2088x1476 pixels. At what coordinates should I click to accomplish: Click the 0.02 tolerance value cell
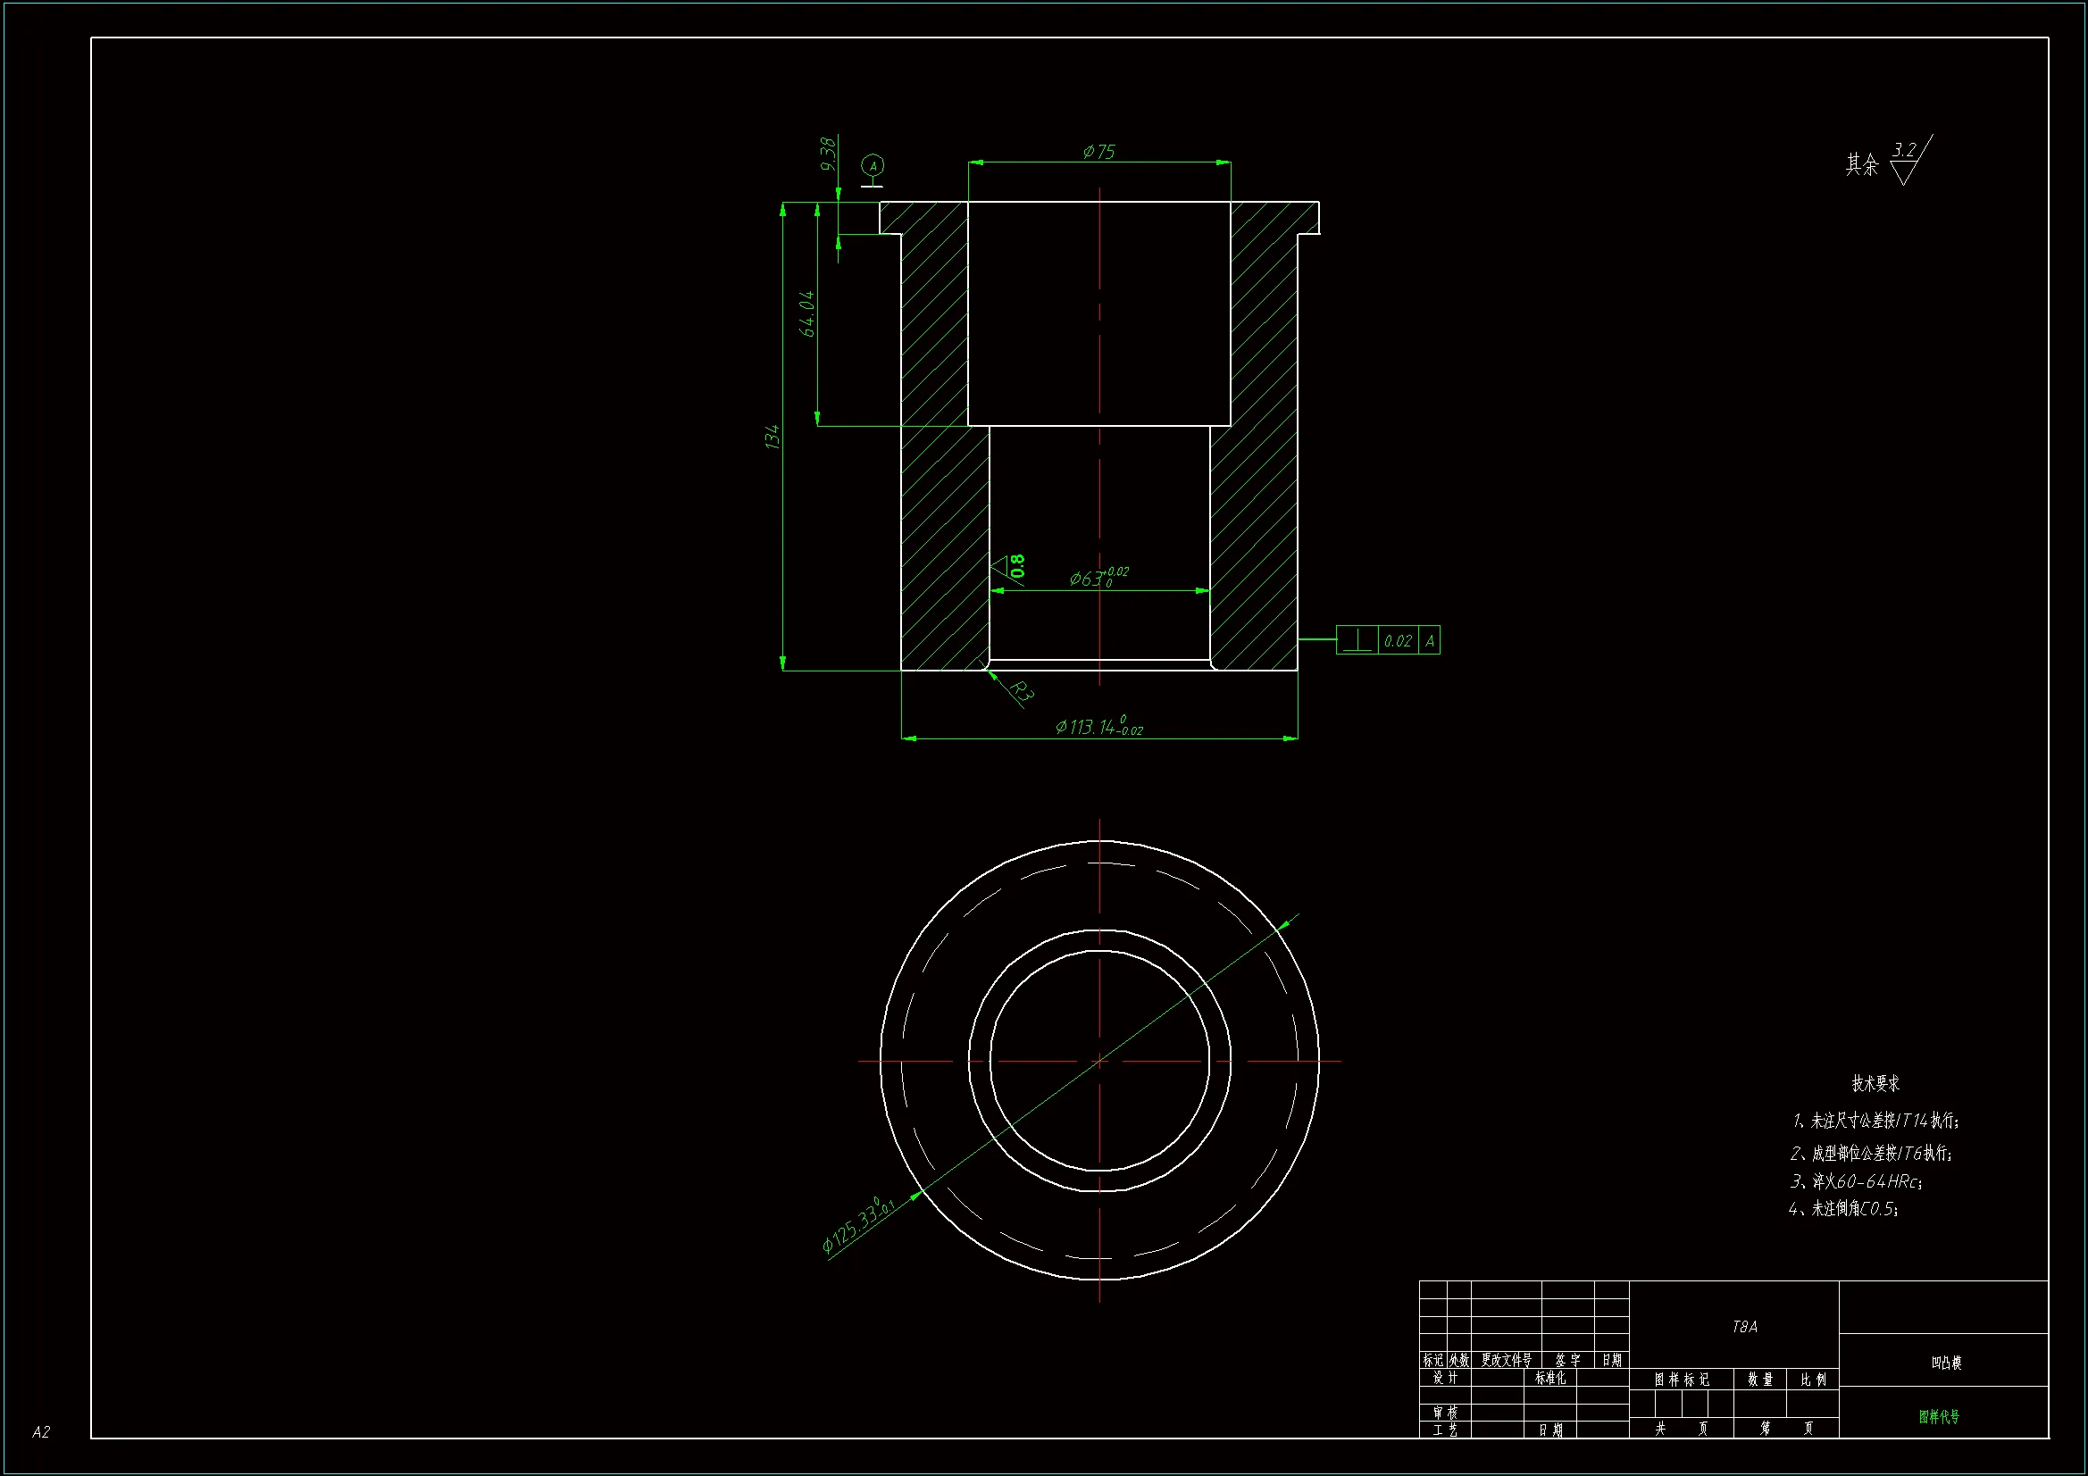(1398, 641)
